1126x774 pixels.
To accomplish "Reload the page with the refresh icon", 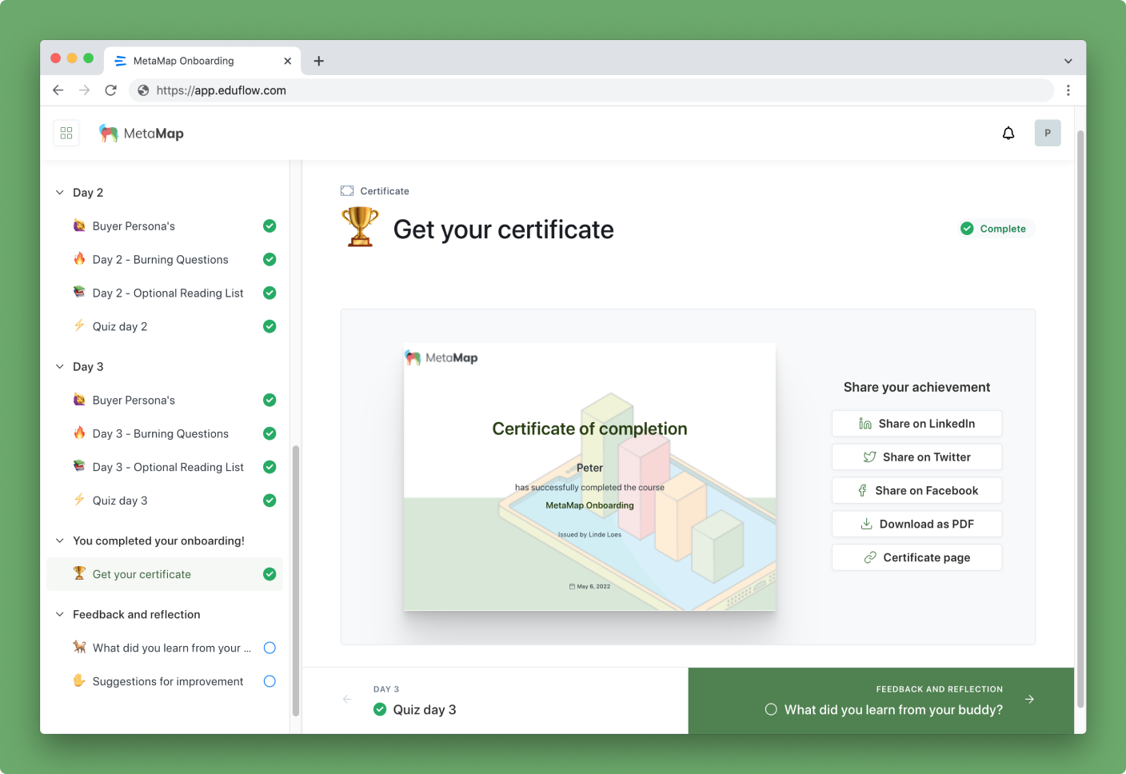I will (x=111, y=90).
